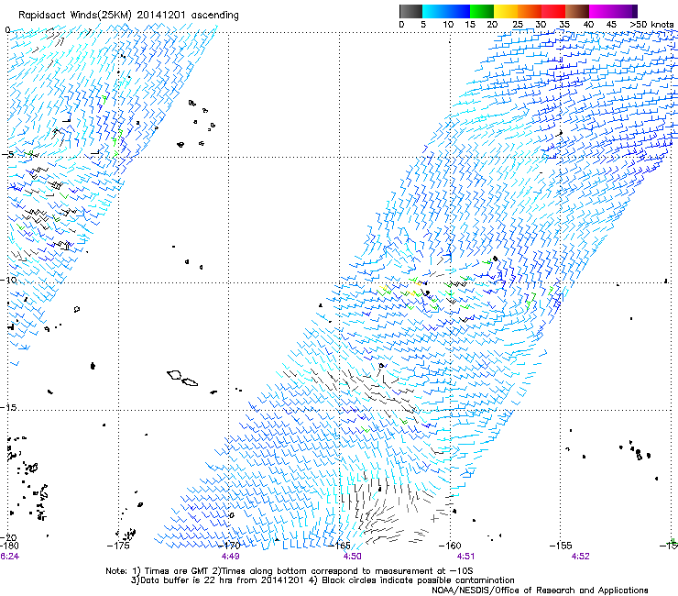Screen dimensions: 678x596
Task: Click the '40' legend scale label
Action: (588, 25)
